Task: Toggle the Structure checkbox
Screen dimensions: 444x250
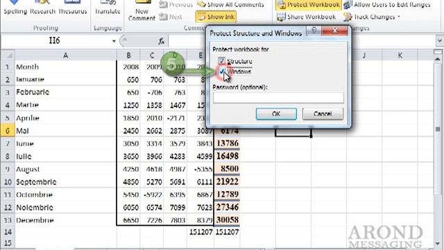Action: [x=221, y=60]
